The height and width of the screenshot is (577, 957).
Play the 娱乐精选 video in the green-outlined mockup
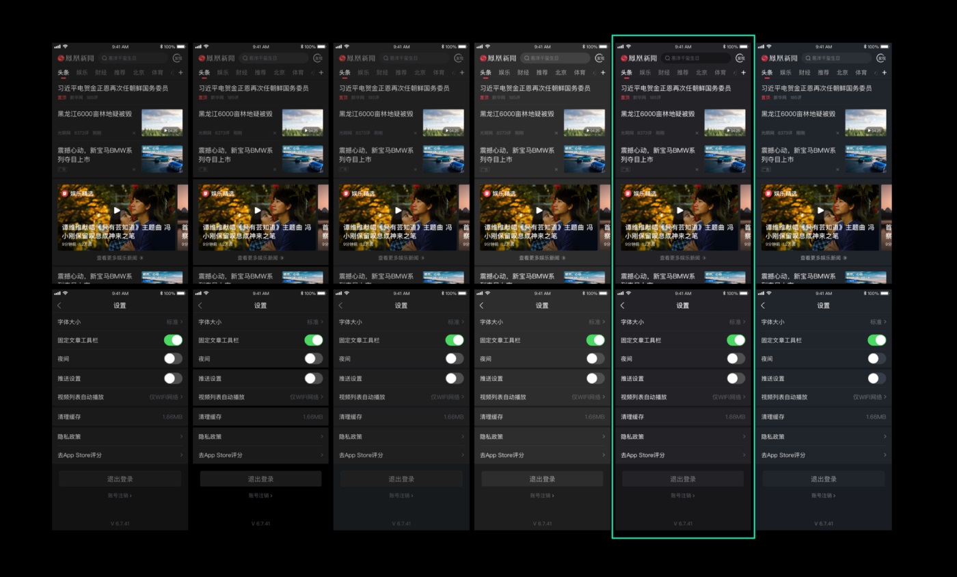(680, 210)
